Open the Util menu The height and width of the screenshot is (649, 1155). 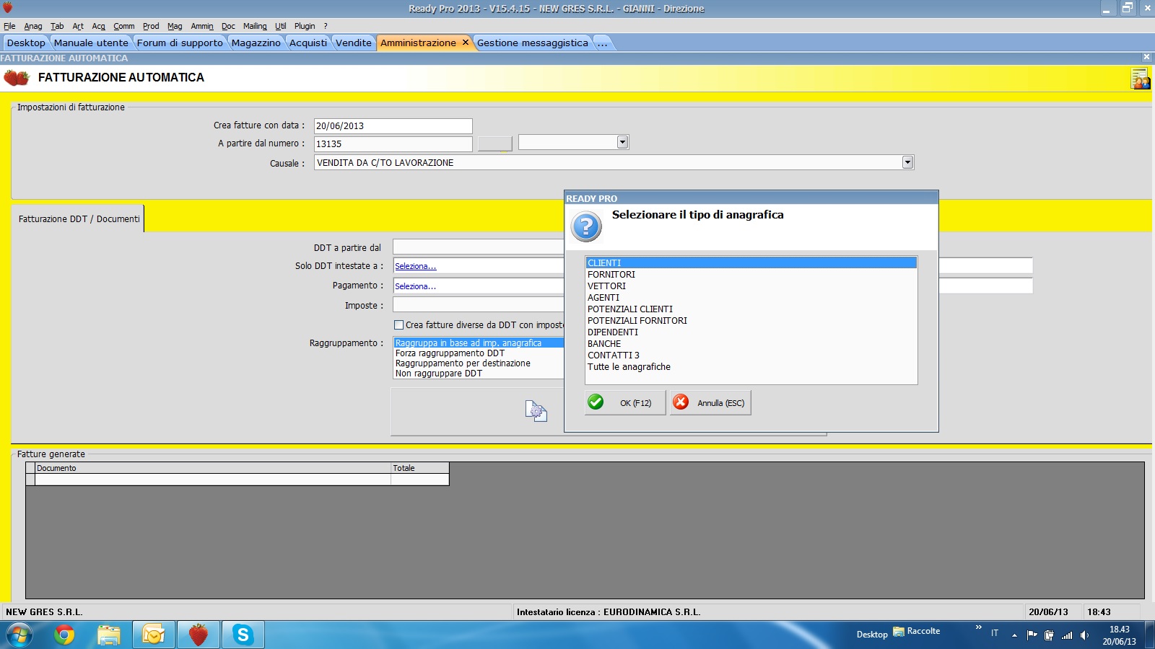click(x=281, y=26)
